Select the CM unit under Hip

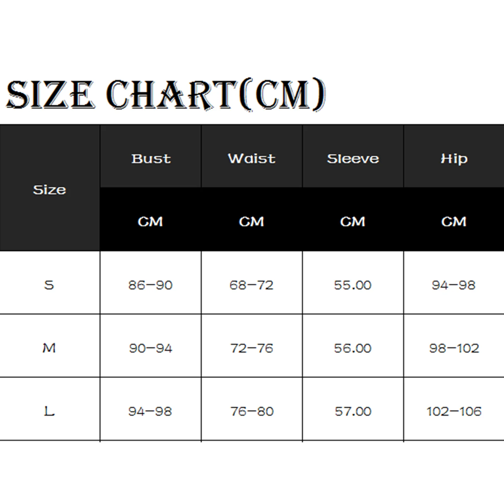click(x=454, y=222)
